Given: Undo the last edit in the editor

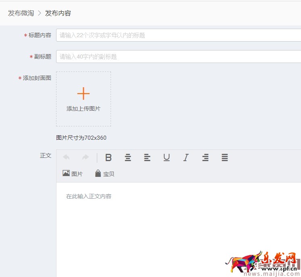Looking at the screenshot, I should [x=67, y=157].
